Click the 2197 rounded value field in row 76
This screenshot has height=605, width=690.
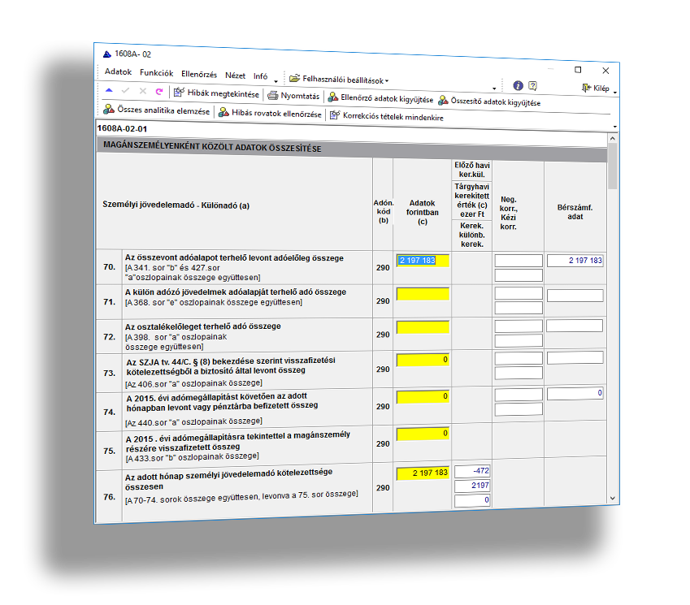[x=472, y=486]
